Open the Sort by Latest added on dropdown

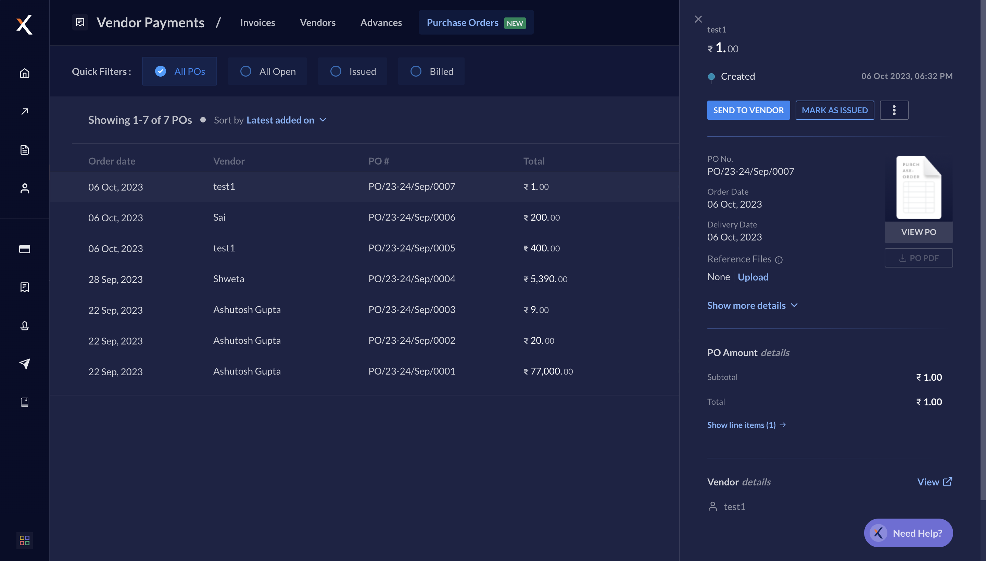(286, 120)
